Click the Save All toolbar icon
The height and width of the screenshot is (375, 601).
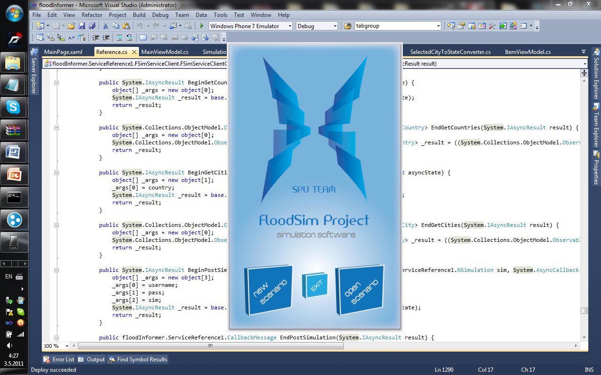pyautogui.click(x=92, y=26)
